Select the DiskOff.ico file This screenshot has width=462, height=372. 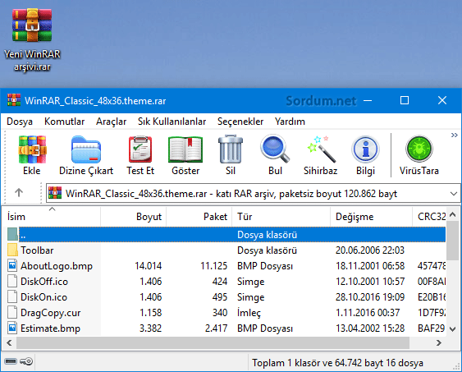(226, 282)
